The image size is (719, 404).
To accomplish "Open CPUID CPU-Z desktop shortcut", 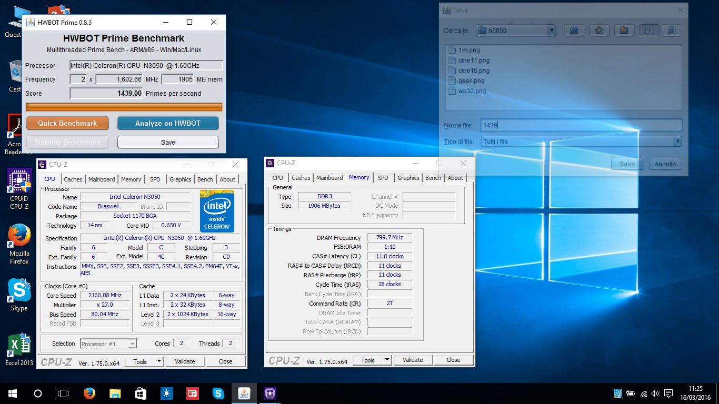I will click(19, 189).
